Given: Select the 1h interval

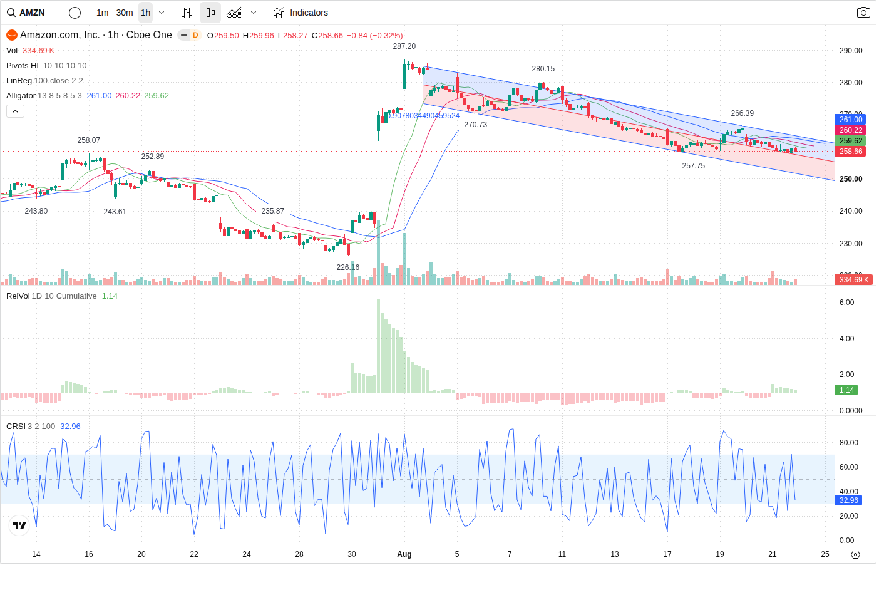Looking at the screenshot, I should [x=145, y=13].
